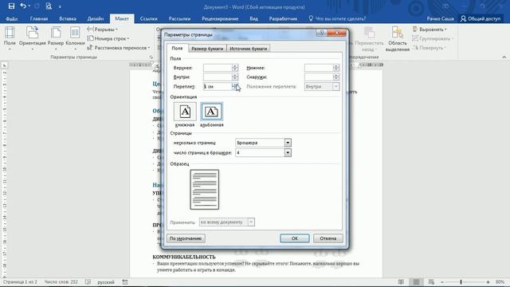Select the Источник бумаги dialog tab

(x=248, y=49)
